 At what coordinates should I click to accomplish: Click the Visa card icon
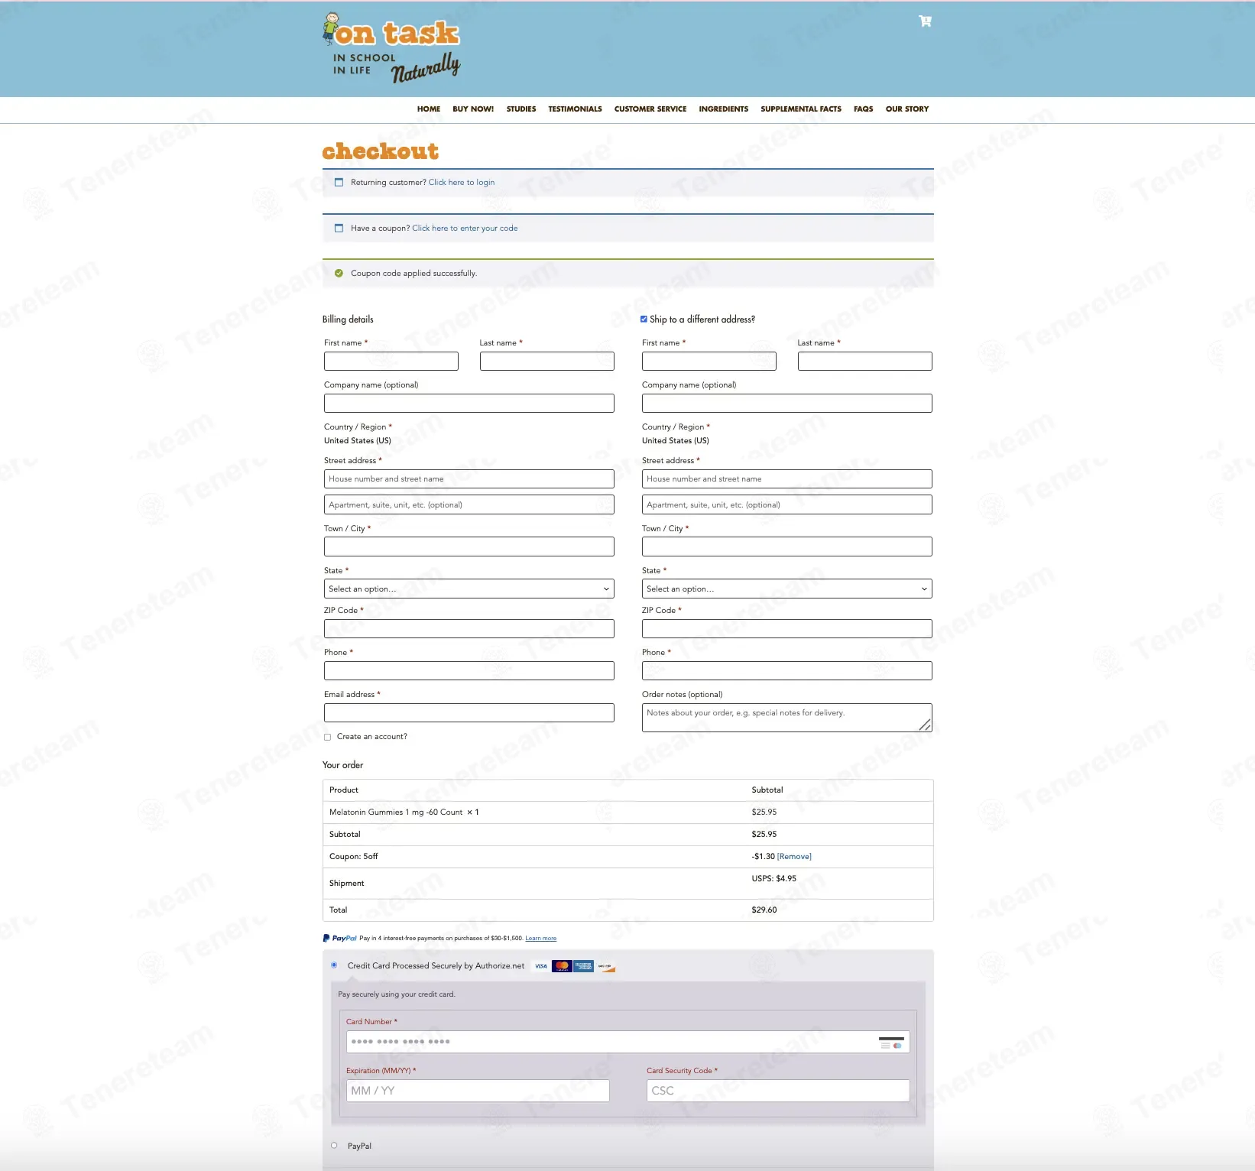541,966
